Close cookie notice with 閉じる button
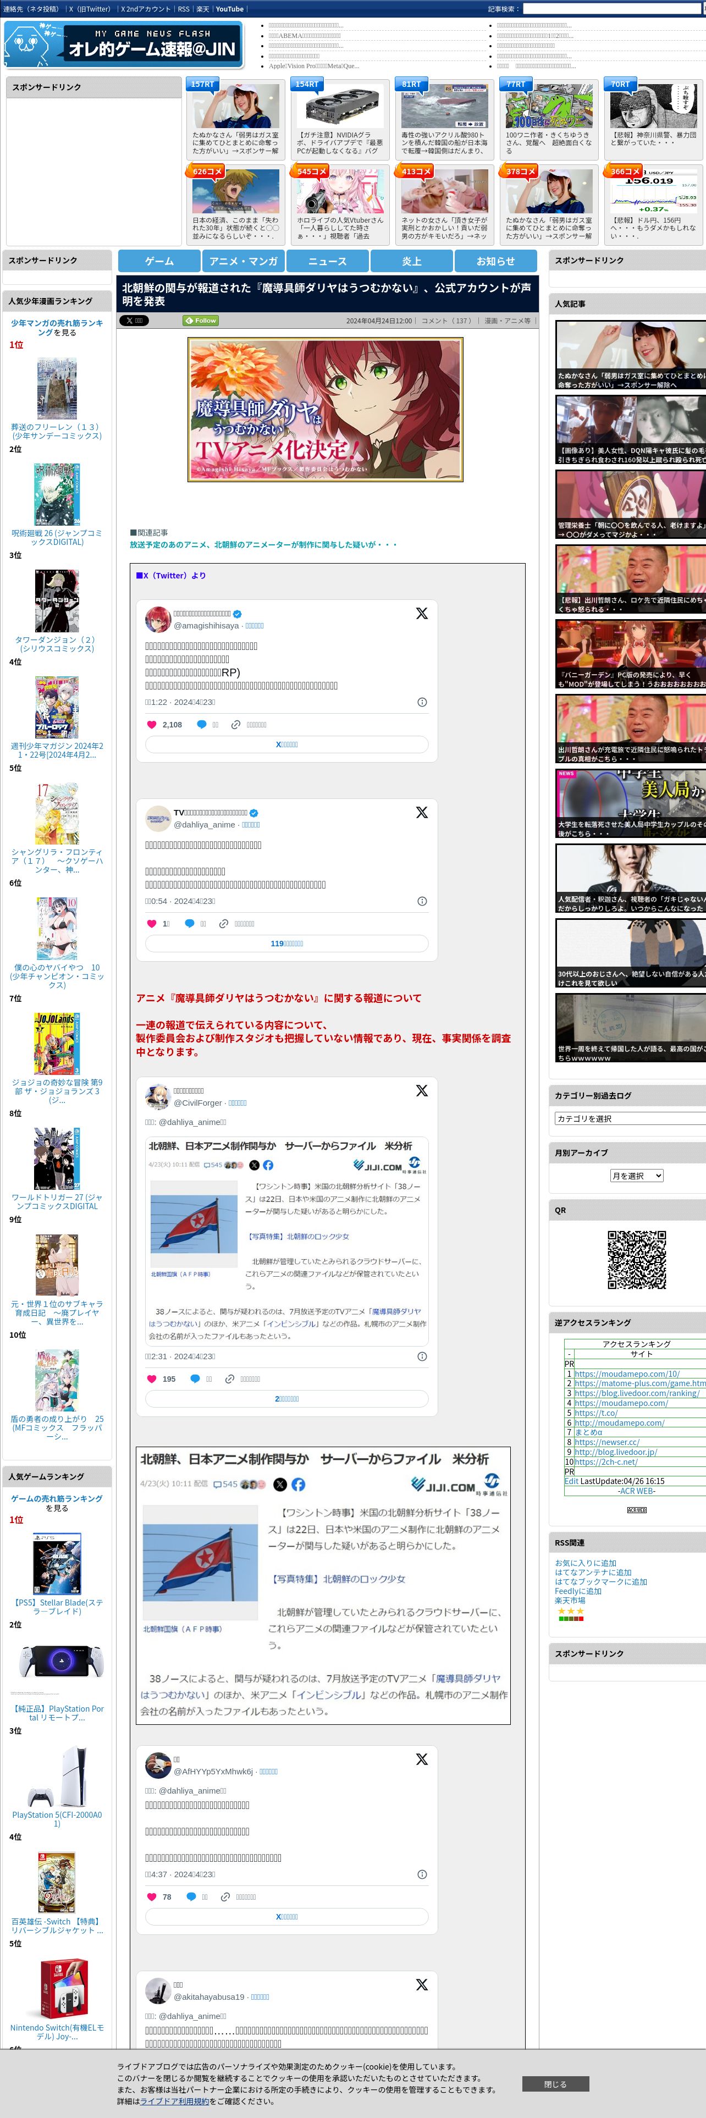Viewport: 706px width, 2118px height. [555, 2083]
